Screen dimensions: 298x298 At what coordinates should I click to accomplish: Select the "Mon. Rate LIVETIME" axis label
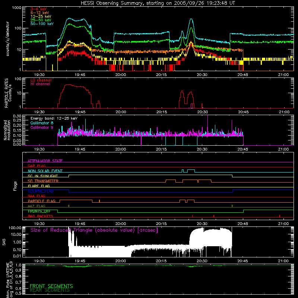coord(7,280)
